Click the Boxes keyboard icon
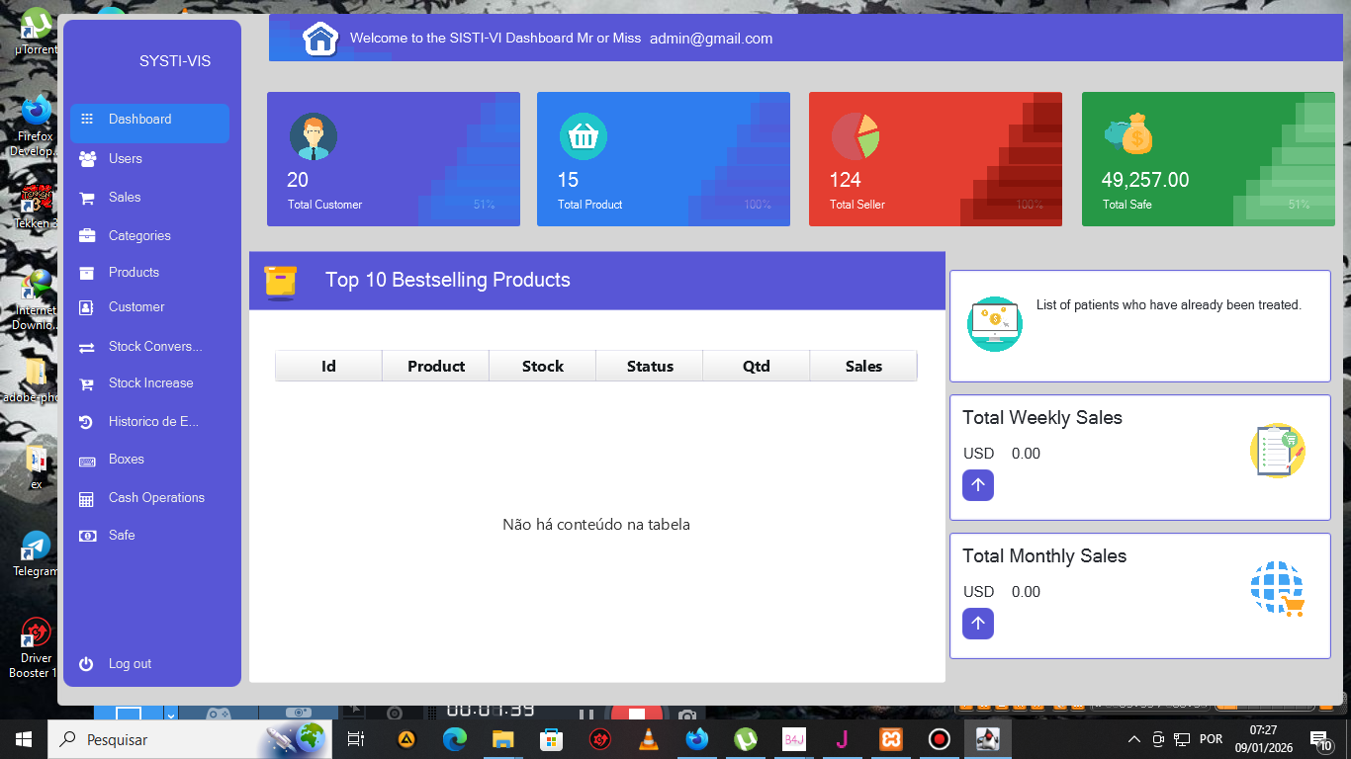Image resolution: width=1351 pixels, height=759 pixels. tap(87, 461)
